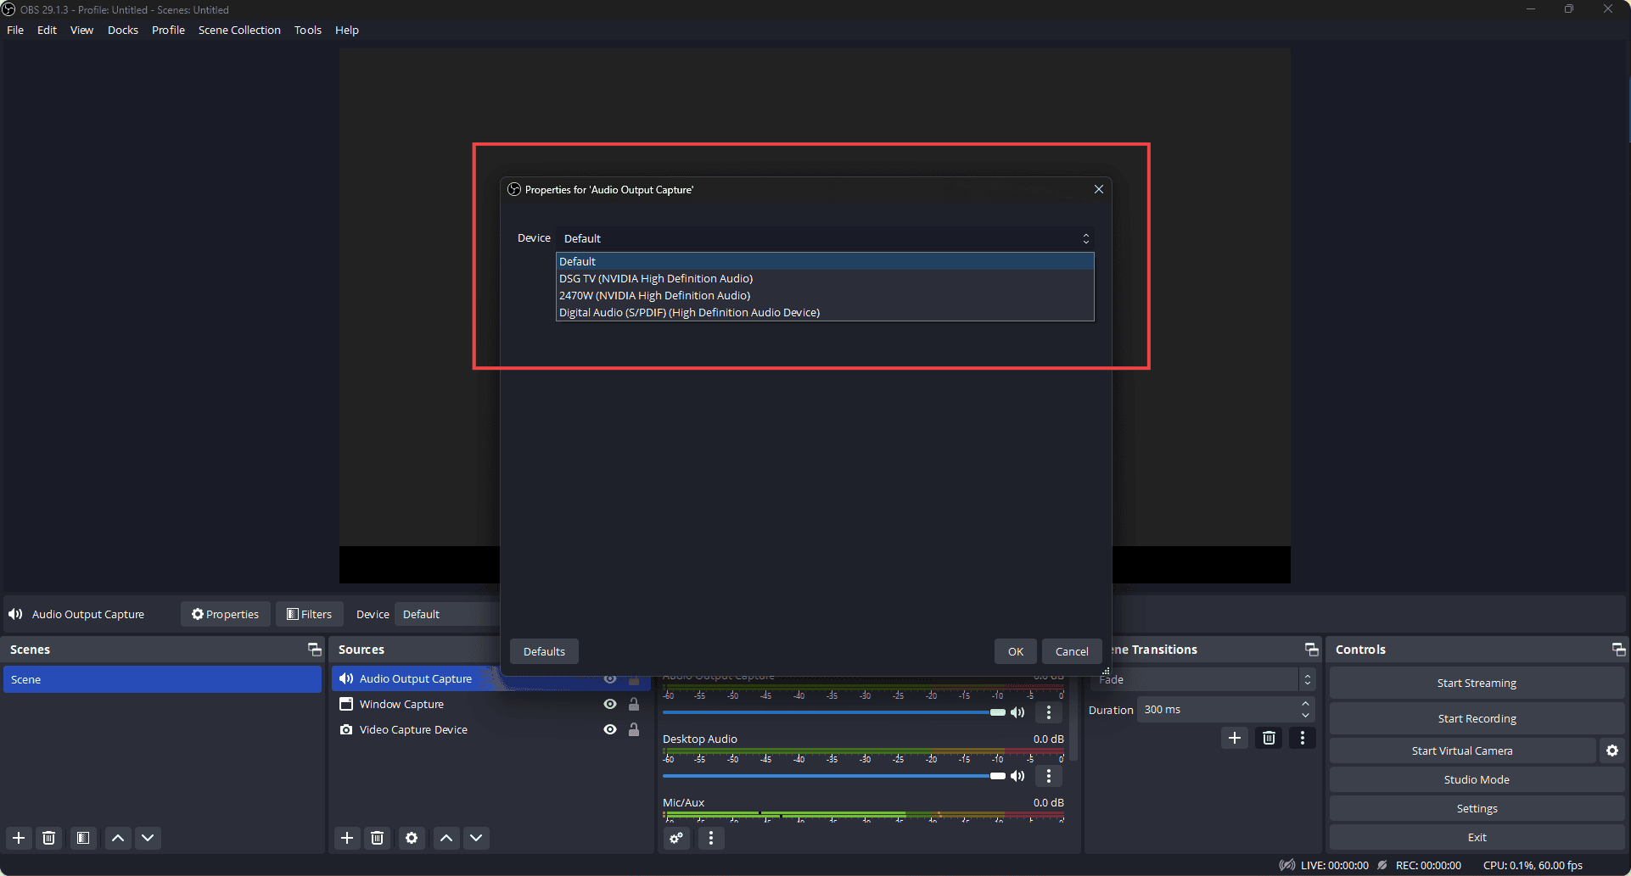Screen dimensions: 1631x876
Task: Open the Scene Collection menu
Action: [239, 30]
